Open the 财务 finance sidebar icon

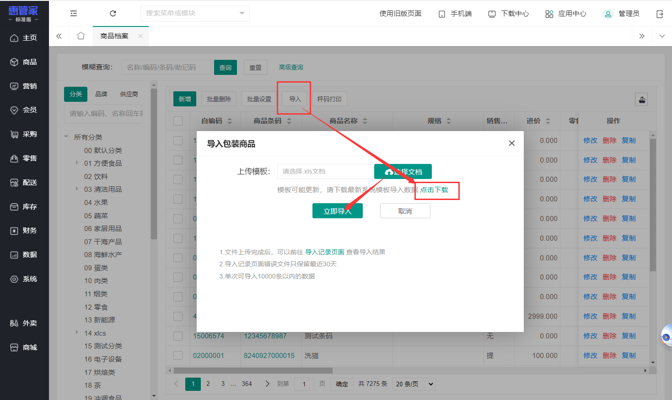tap(14, 231)
